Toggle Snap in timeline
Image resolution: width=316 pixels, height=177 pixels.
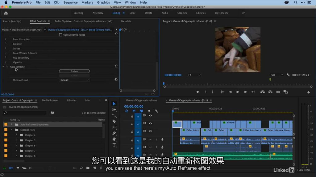tap(134, 111)
